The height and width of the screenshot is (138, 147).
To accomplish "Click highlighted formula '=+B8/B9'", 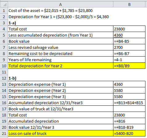I will click(x=129, y=66).
